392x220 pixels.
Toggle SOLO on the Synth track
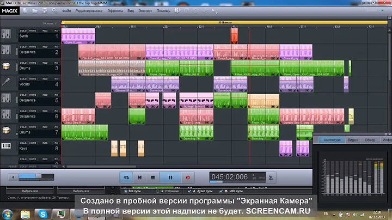(x=23, y=30)
